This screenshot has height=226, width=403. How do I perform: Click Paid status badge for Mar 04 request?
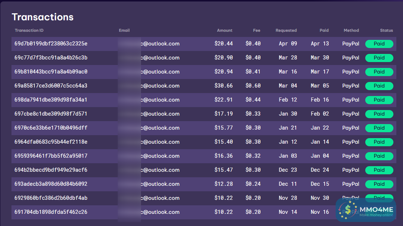(x=379, y=86)
